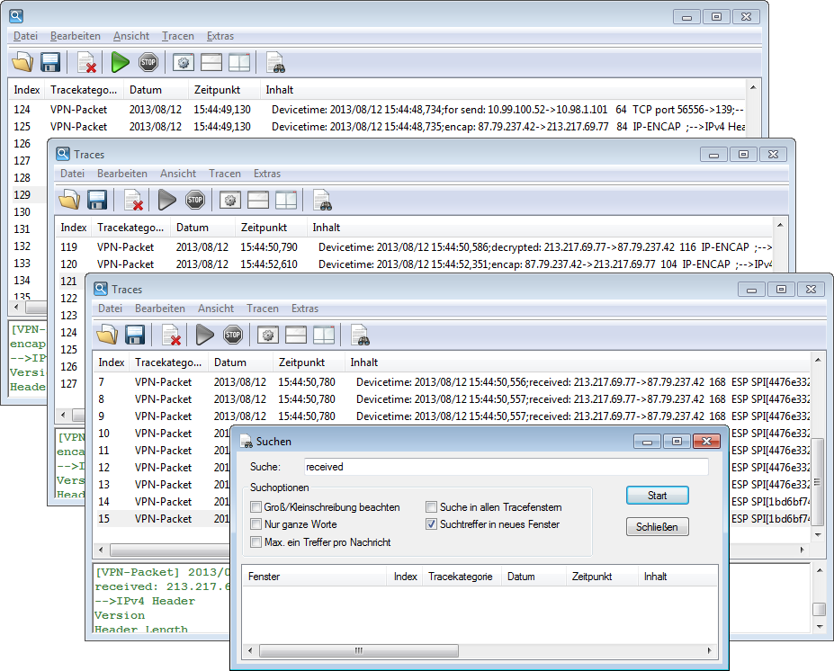Enable the 'Groß/Kleinschreibung beachten' checkbox

(x=256, y=507)
